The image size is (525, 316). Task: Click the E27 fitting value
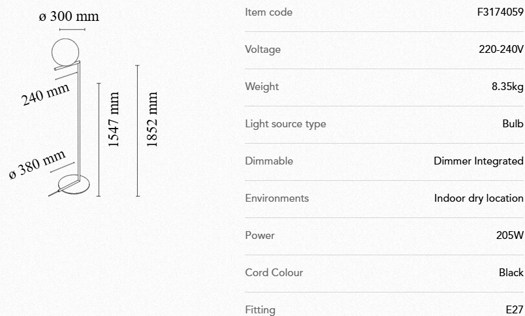point(515,309)
